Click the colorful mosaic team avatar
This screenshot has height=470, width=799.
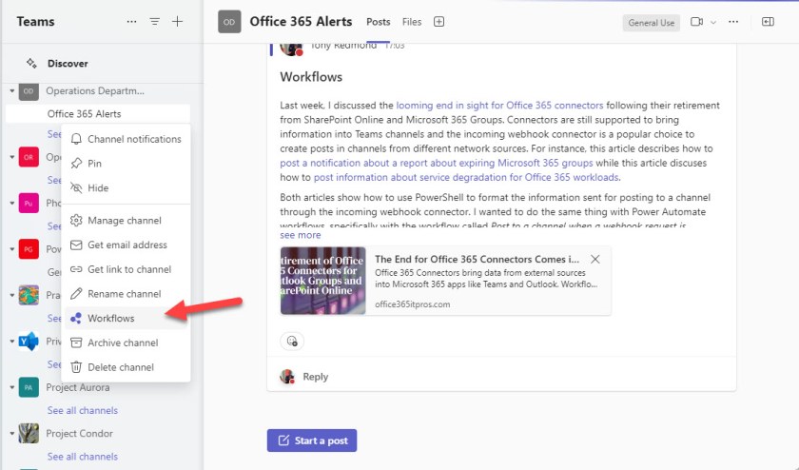(x=29, y=295)
